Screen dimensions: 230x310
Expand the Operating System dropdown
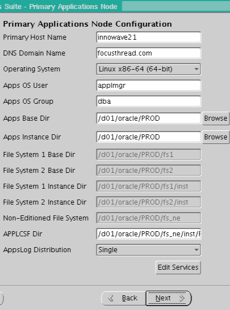coord(148,69)
